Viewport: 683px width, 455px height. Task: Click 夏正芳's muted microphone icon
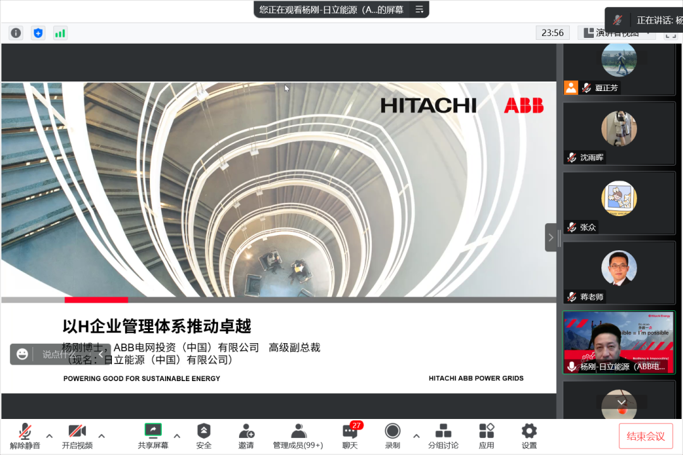point(587,87)
